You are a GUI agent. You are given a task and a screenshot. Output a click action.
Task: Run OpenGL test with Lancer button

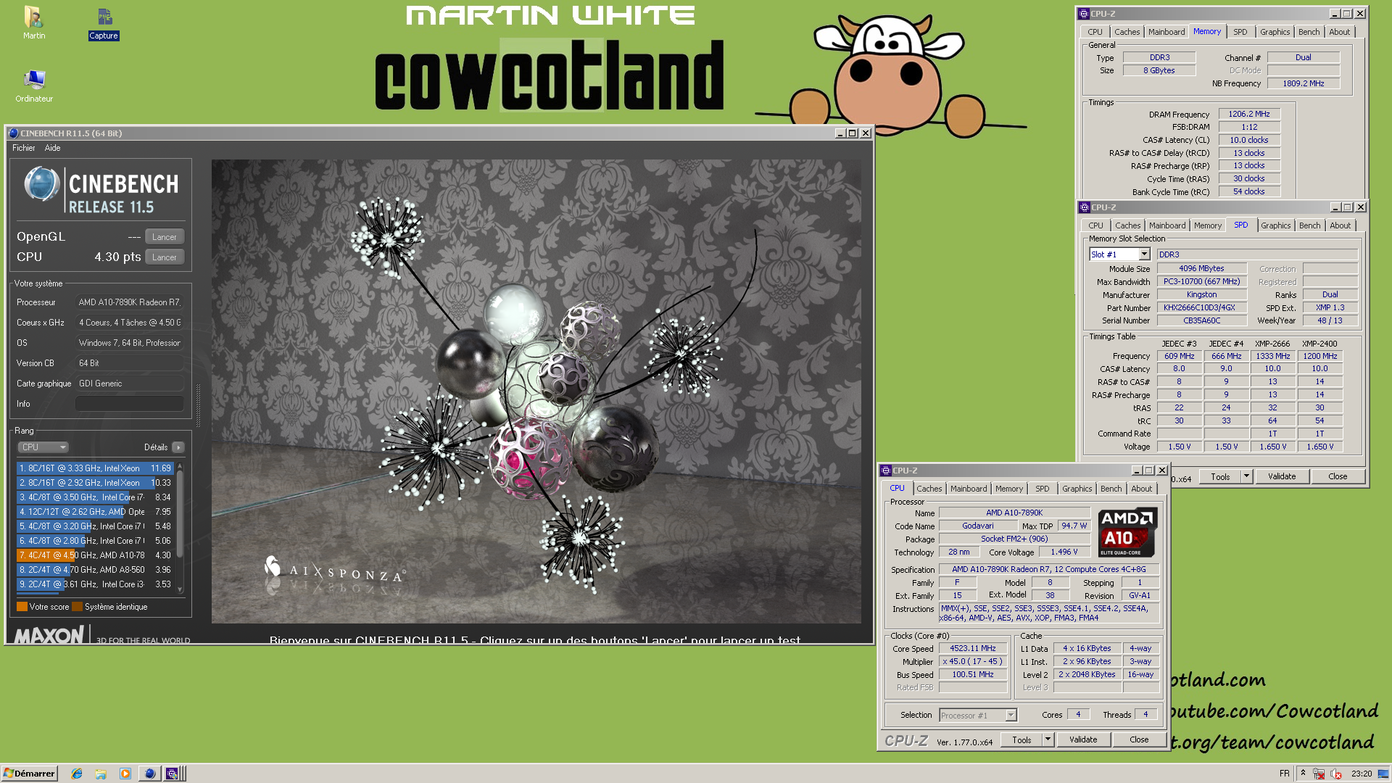pyautogui.click(x=165, y=237)
